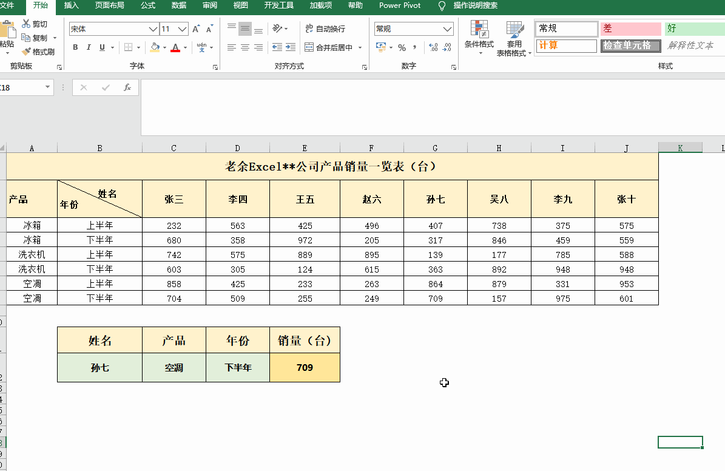Viewport: 725px width, 471px height.
Task: Toggle Underline formatting
Action: click(x=102, y=47)
